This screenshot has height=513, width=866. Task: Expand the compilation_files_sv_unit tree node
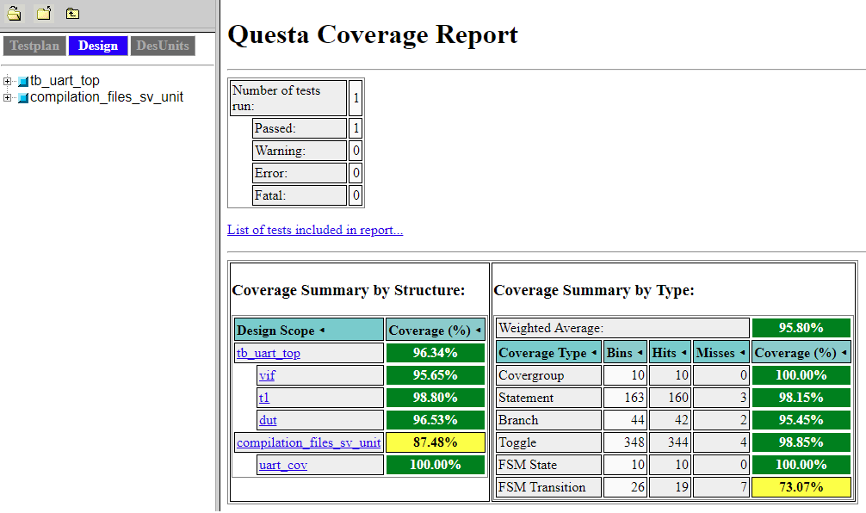(7, 98)
